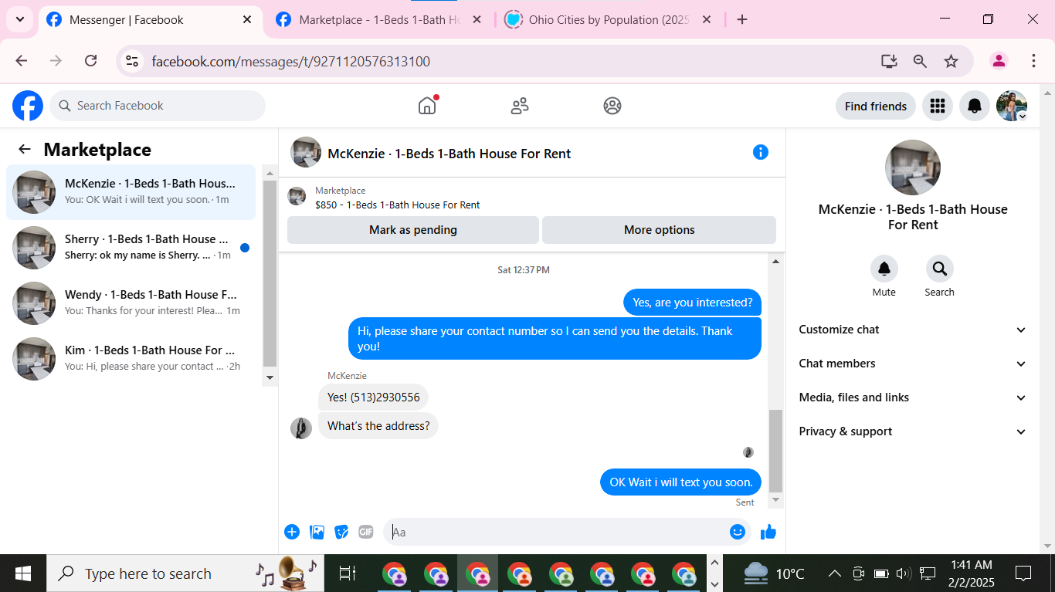The image size is (1055, 592).
Task: Send a thumbs up like
Action: (768, 532)
